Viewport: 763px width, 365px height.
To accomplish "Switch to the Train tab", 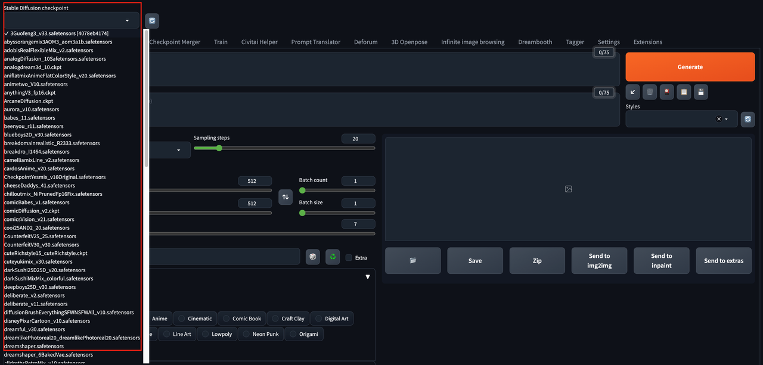I will click(x=221, y=42).
